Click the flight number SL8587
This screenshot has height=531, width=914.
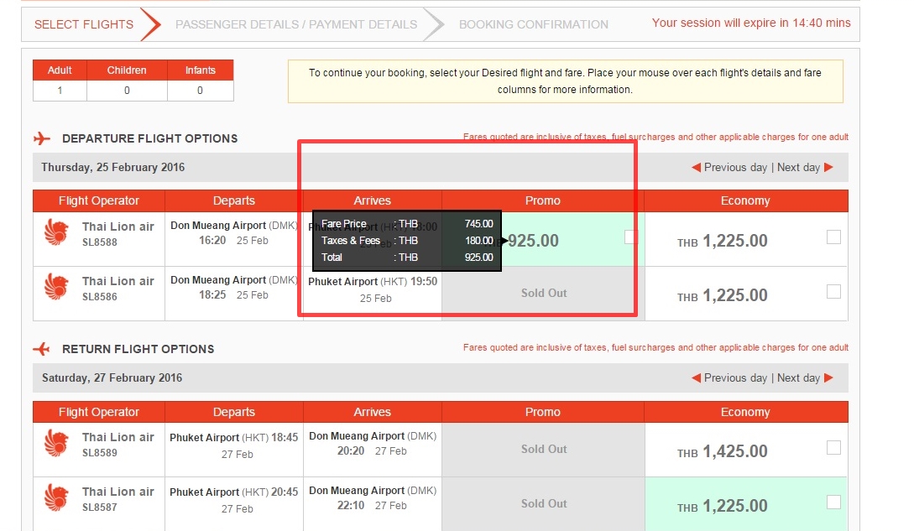pyautogui.click(x=100, y=508)
